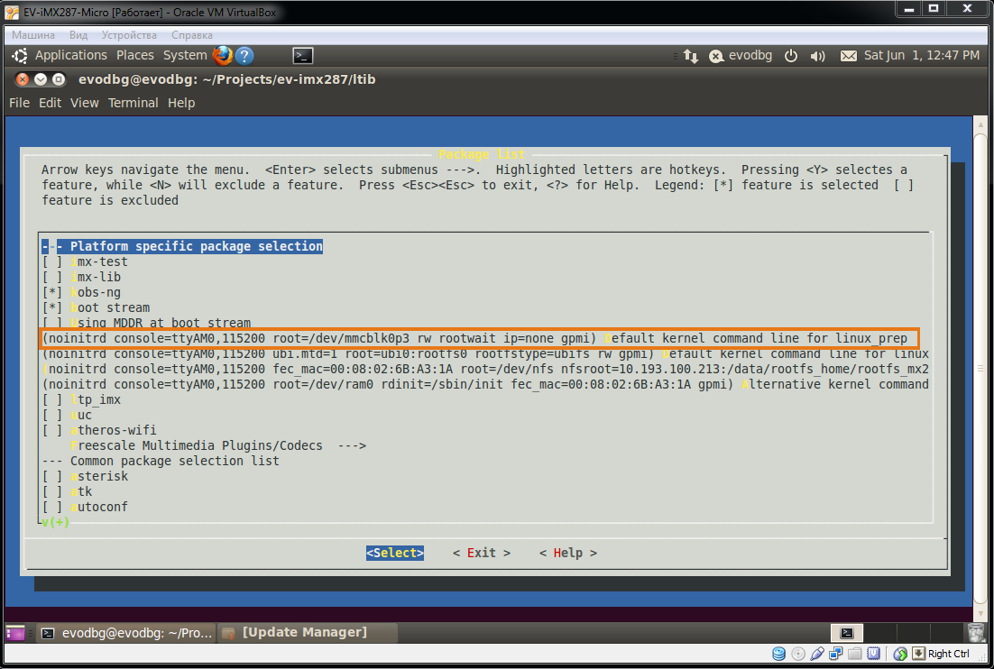Click the show desktop icon in bottom panel
This screenshot has width=994, height=669.
coord(15,633)
